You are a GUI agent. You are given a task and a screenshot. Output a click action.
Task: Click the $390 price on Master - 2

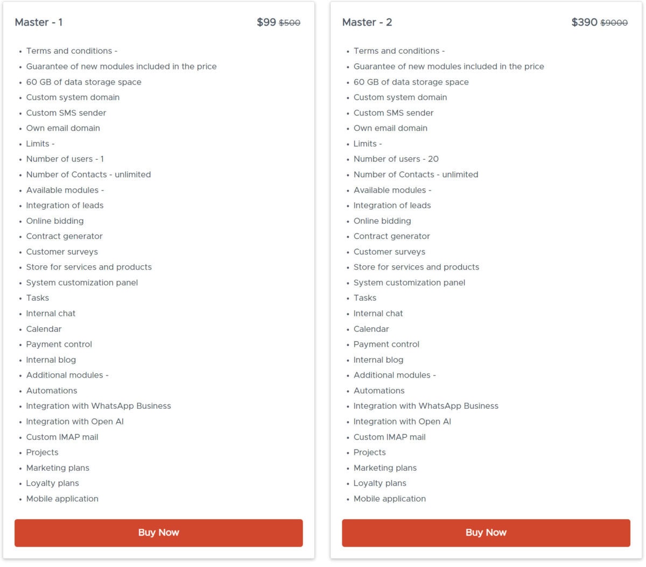coord(584,22)
